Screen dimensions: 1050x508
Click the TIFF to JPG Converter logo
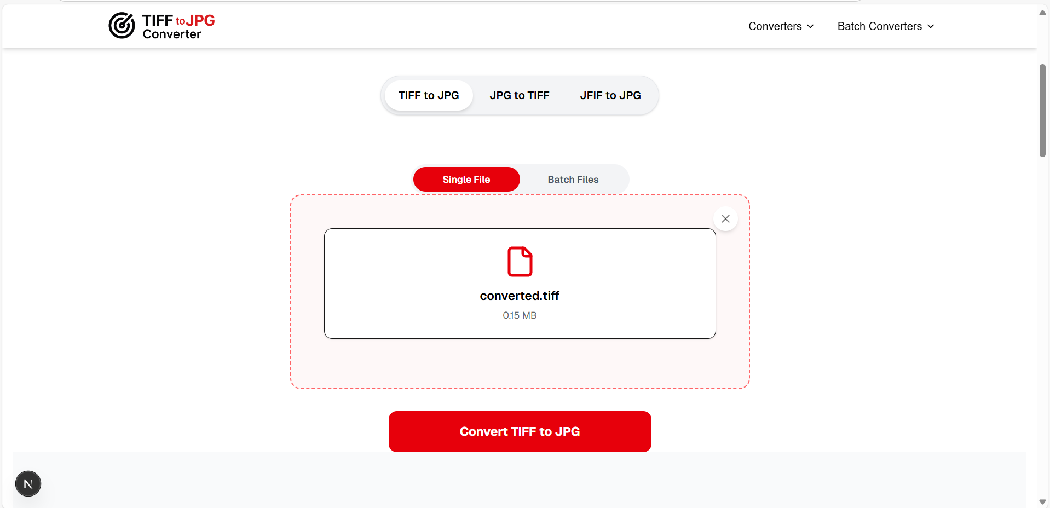161,26
